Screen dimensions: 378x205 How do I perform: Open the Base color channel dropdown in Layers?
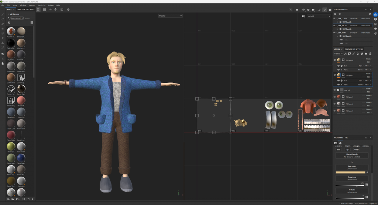338,54
